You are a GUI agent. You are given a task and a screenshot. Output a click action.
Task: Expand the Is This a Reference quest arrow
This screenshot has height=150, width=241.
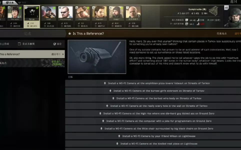[63, 54]
